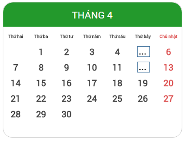Click red Sunday date 13
The image size is (186, 141).
click(168, 67)
